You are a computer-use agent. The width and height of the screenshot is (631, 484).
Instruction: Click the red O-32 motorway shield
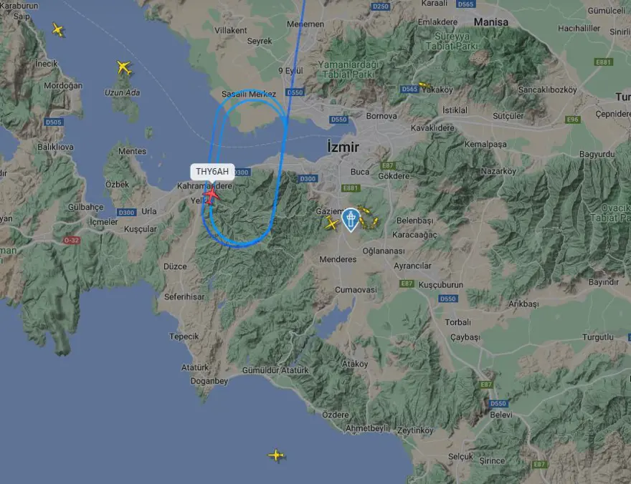72,240
